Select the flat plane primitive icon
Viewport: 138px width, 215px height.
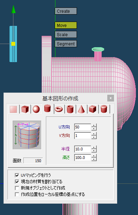(x=13, y=109)
